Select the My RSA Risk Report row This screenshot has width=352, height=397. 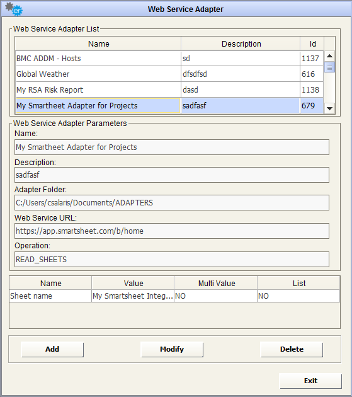pos(169,90)
